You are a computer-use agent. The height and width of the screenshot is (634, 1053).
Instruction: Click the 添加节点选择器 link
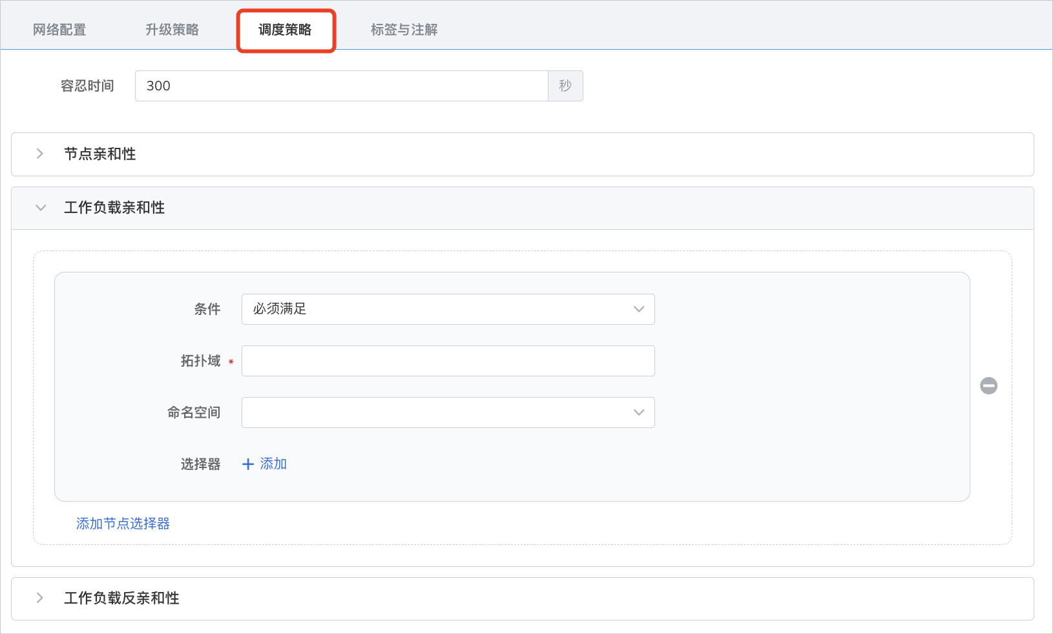(x=123, y=524)
